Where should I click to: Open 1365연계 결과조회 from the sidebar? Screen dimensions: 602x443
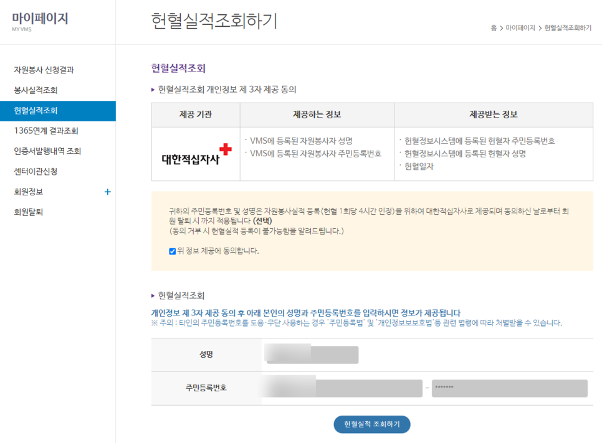[x=46, y=131]
